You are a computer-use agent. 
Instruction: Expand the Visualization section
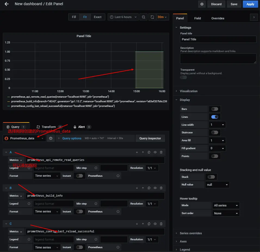pos(188,91)
